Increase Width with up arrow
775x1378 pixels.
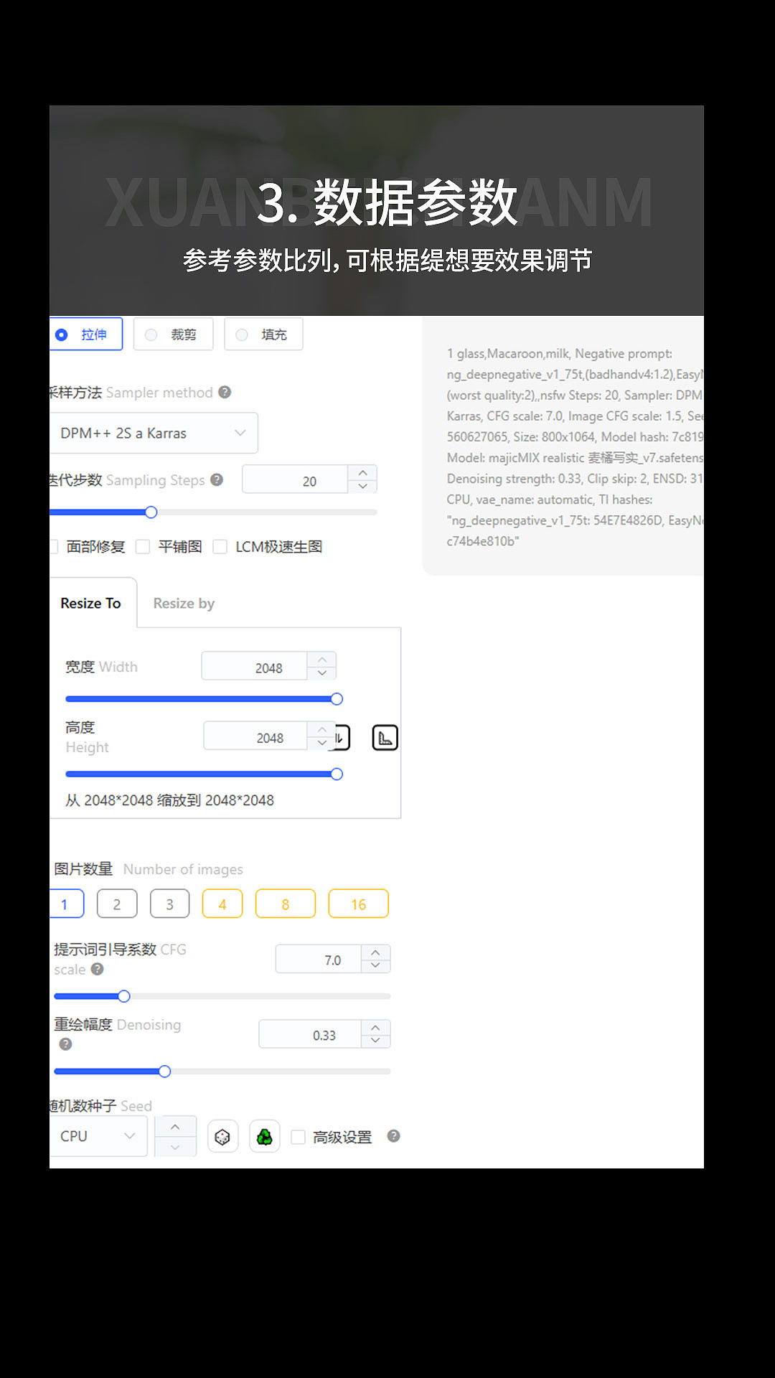(322, 660)
